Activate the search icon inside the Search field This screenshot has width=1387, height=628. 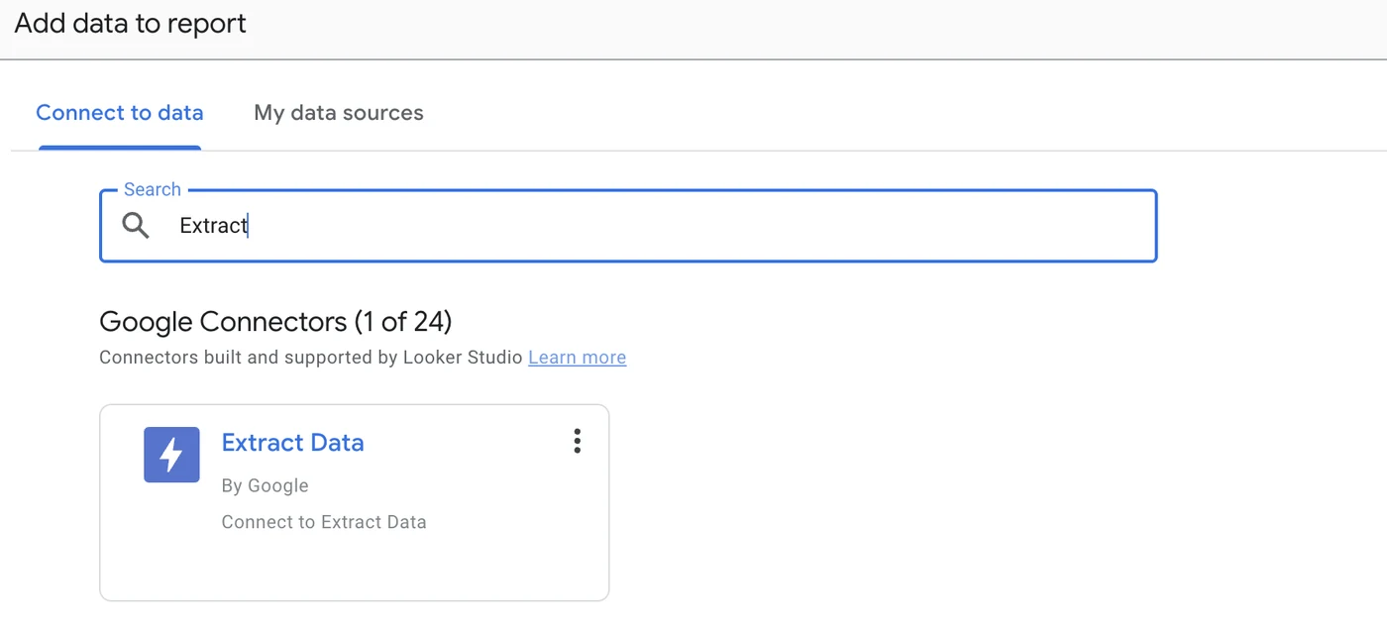pos(136,225)
